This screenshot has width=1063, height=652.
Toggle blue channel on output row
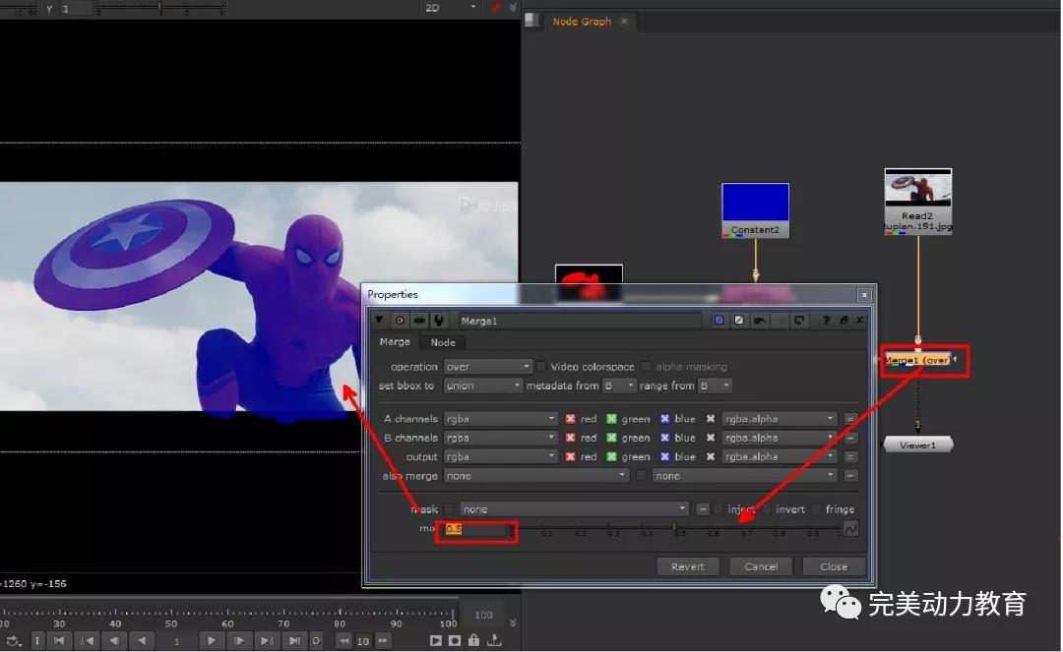(x=664, y=457)
